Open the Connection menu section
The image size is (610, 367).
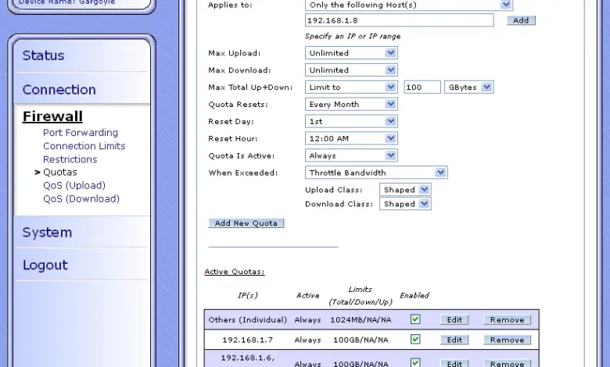coord(59,90)
